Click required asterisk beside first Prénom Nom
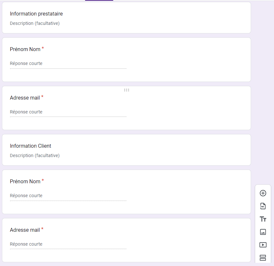 click(43, 48)
